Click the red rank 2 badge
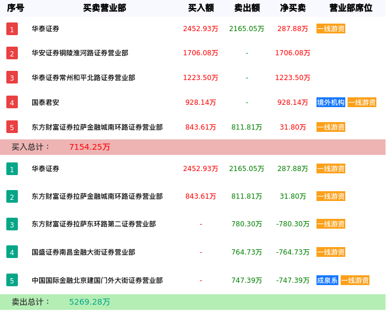Screen dimensions: 389x311 pos(12,53)
